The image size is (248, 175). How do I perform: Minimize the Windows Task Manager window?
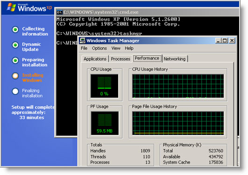coord(218,41)
